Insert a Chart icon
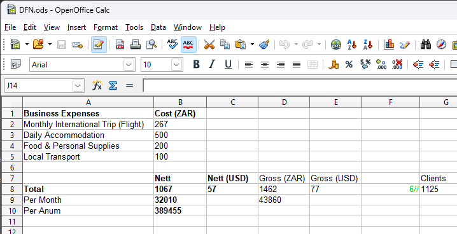The width and height of the screenshot is (457, 234). (x=389, y=45)
